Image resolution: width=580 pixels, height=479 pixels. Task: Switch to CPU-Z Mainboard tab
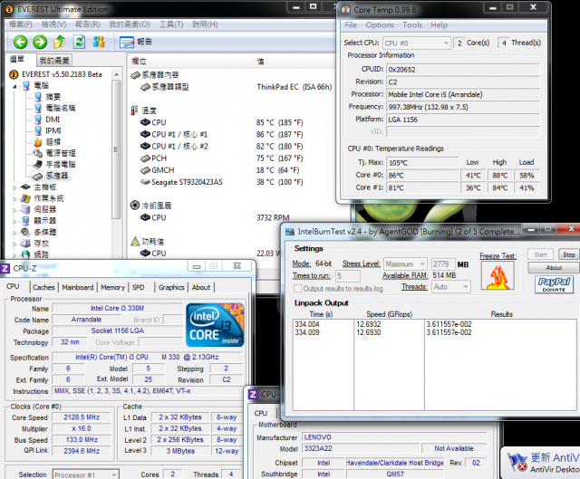[78, 287]
